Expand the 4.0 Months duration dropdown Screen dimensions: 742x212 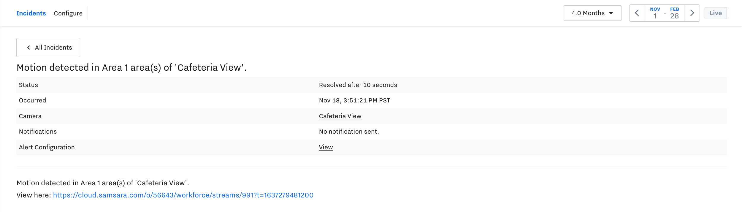point(592,13)
